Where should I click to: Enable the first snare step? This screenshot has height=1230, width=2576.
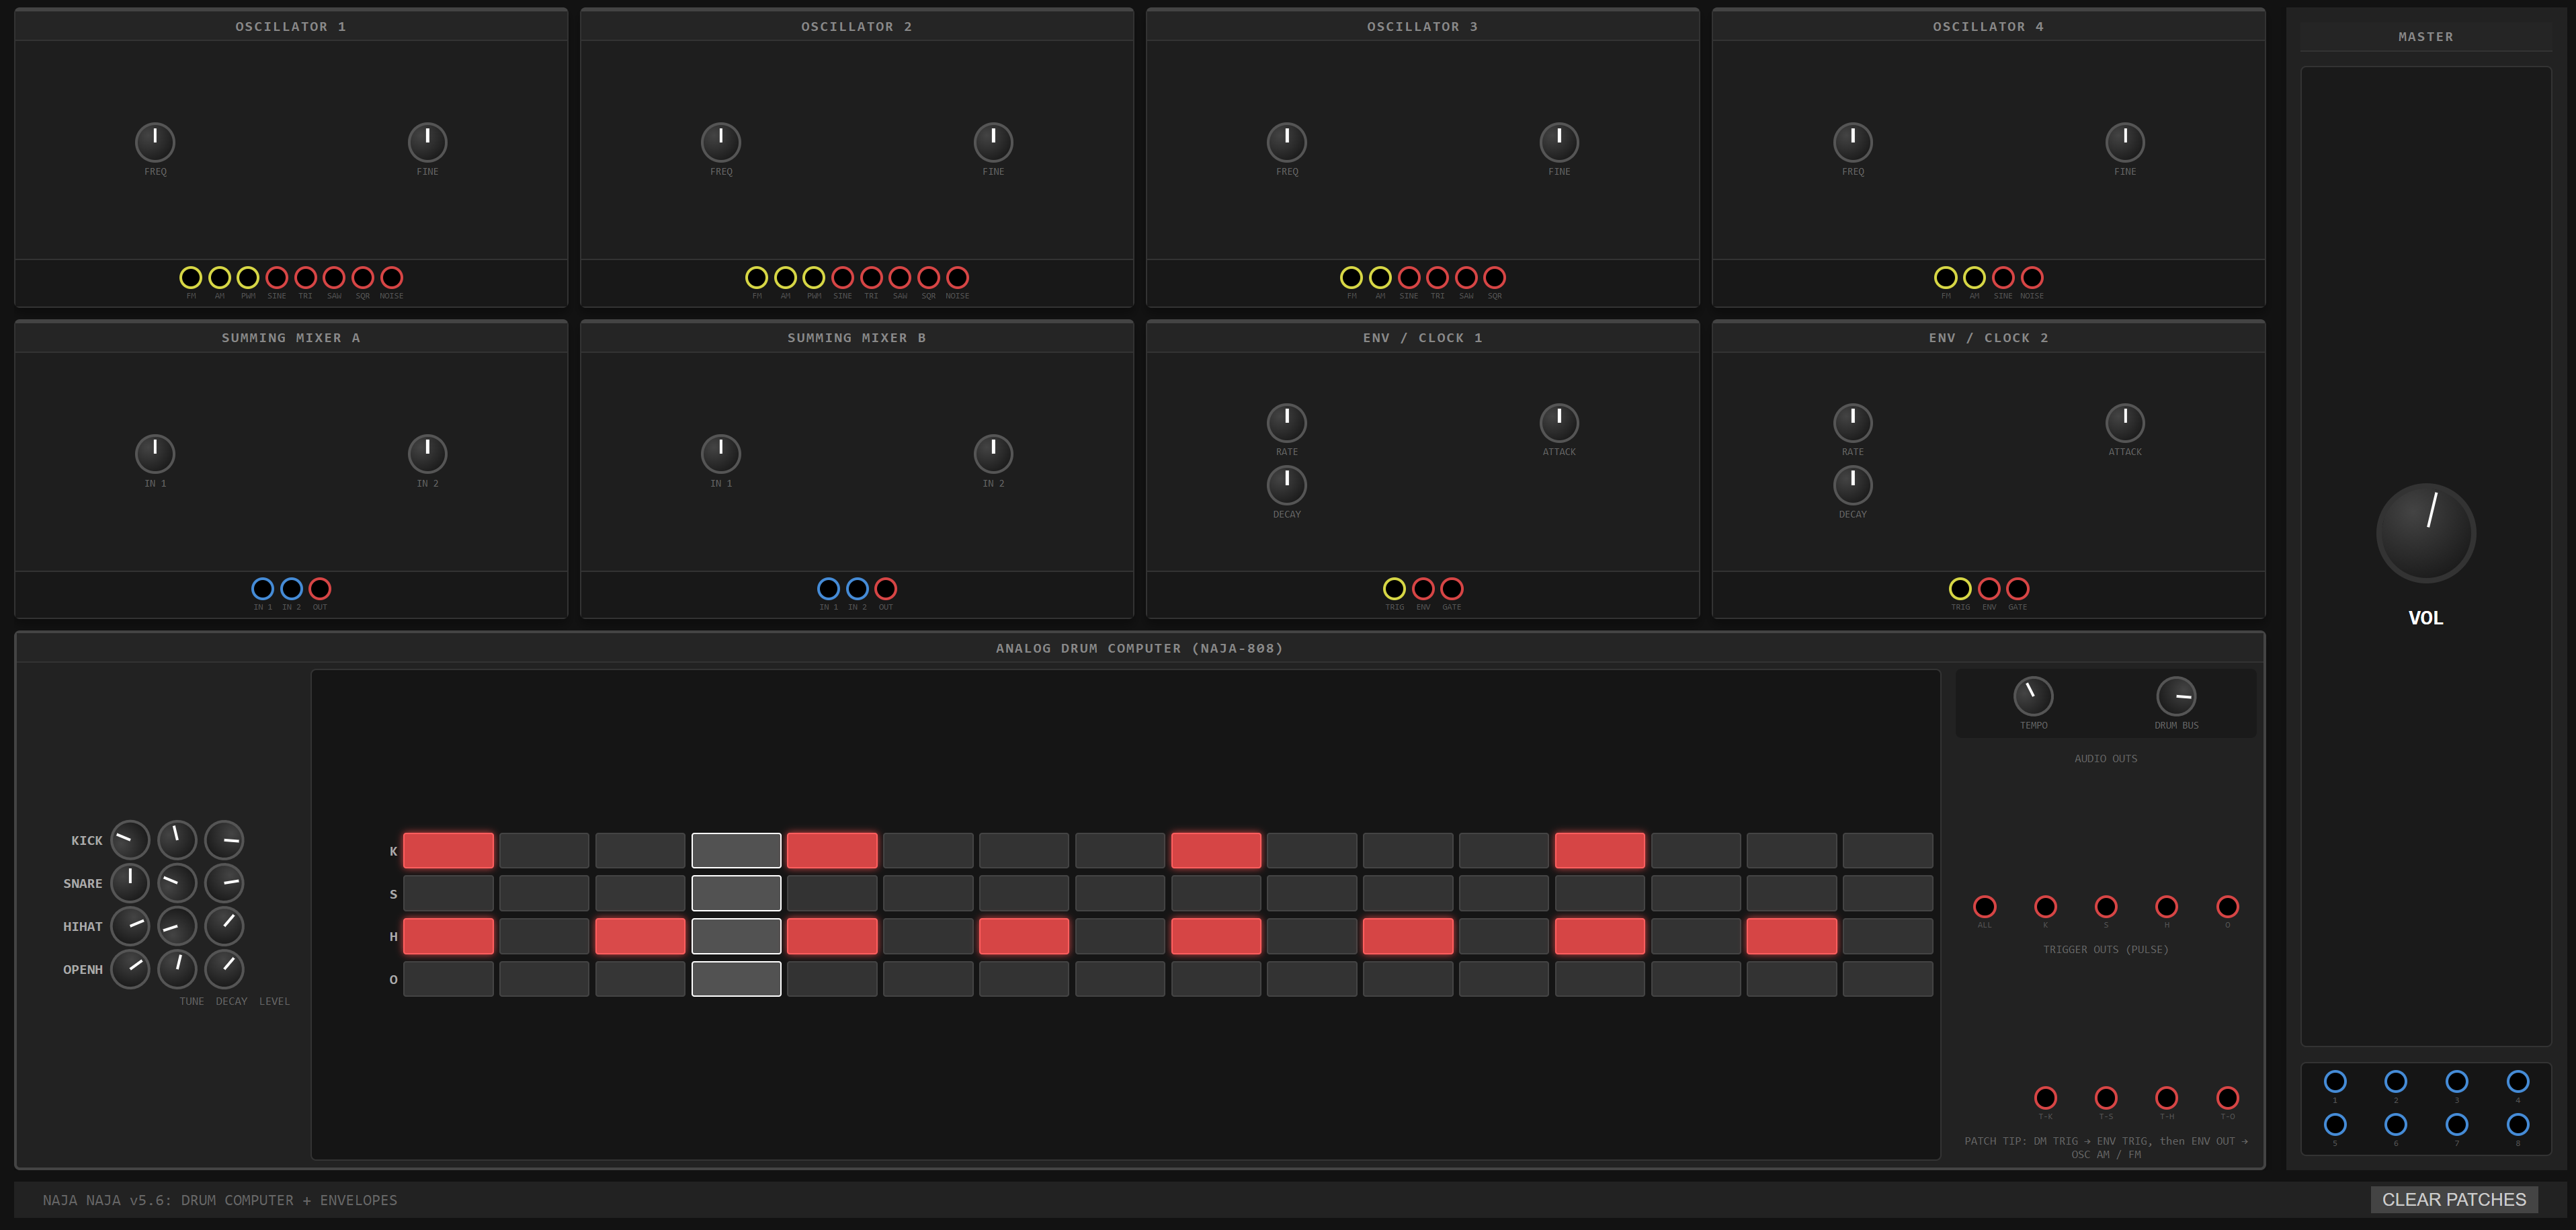tap(448, 893)
